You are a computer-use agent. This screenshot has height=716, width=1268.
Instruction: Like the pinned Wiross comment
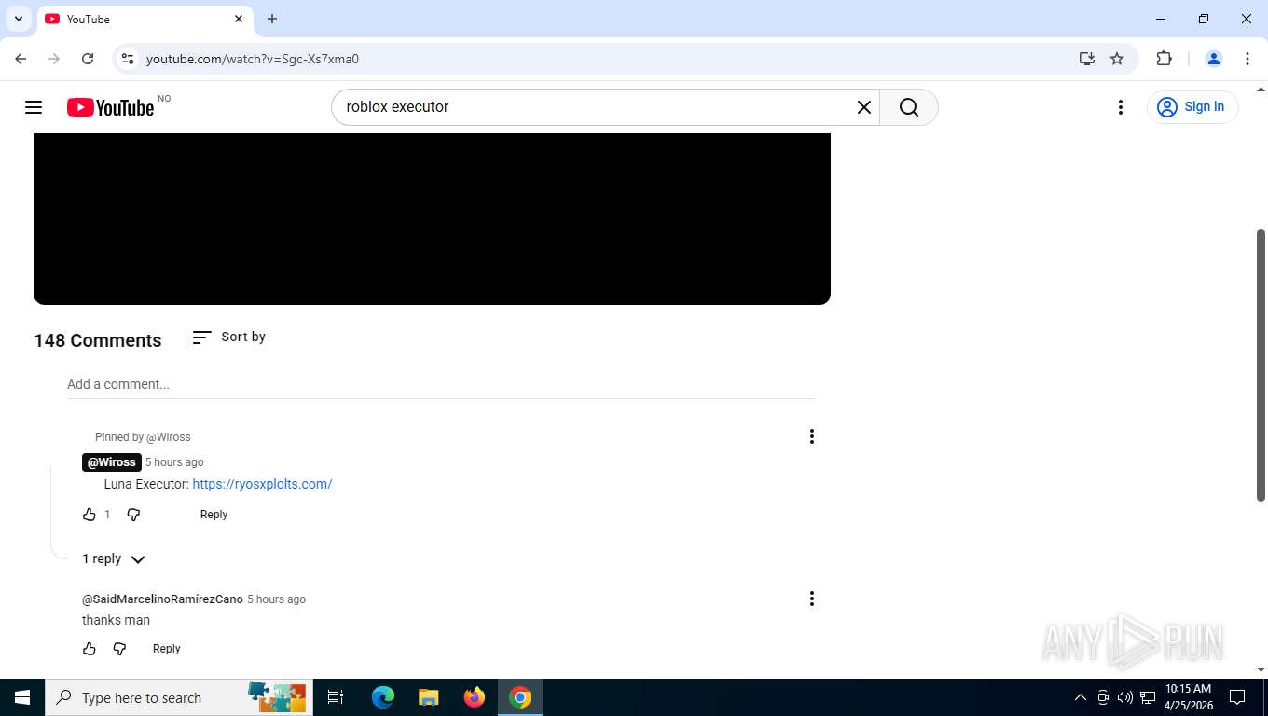pos(90,515)
